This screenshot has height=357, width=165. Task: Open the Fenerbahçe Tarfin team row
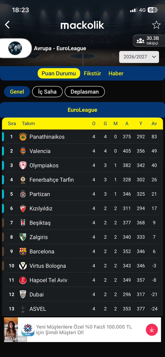[82, 180]
